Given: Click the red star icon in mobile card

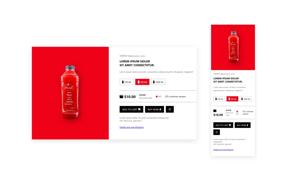Looking at the screenshot, I should (237, 111).
